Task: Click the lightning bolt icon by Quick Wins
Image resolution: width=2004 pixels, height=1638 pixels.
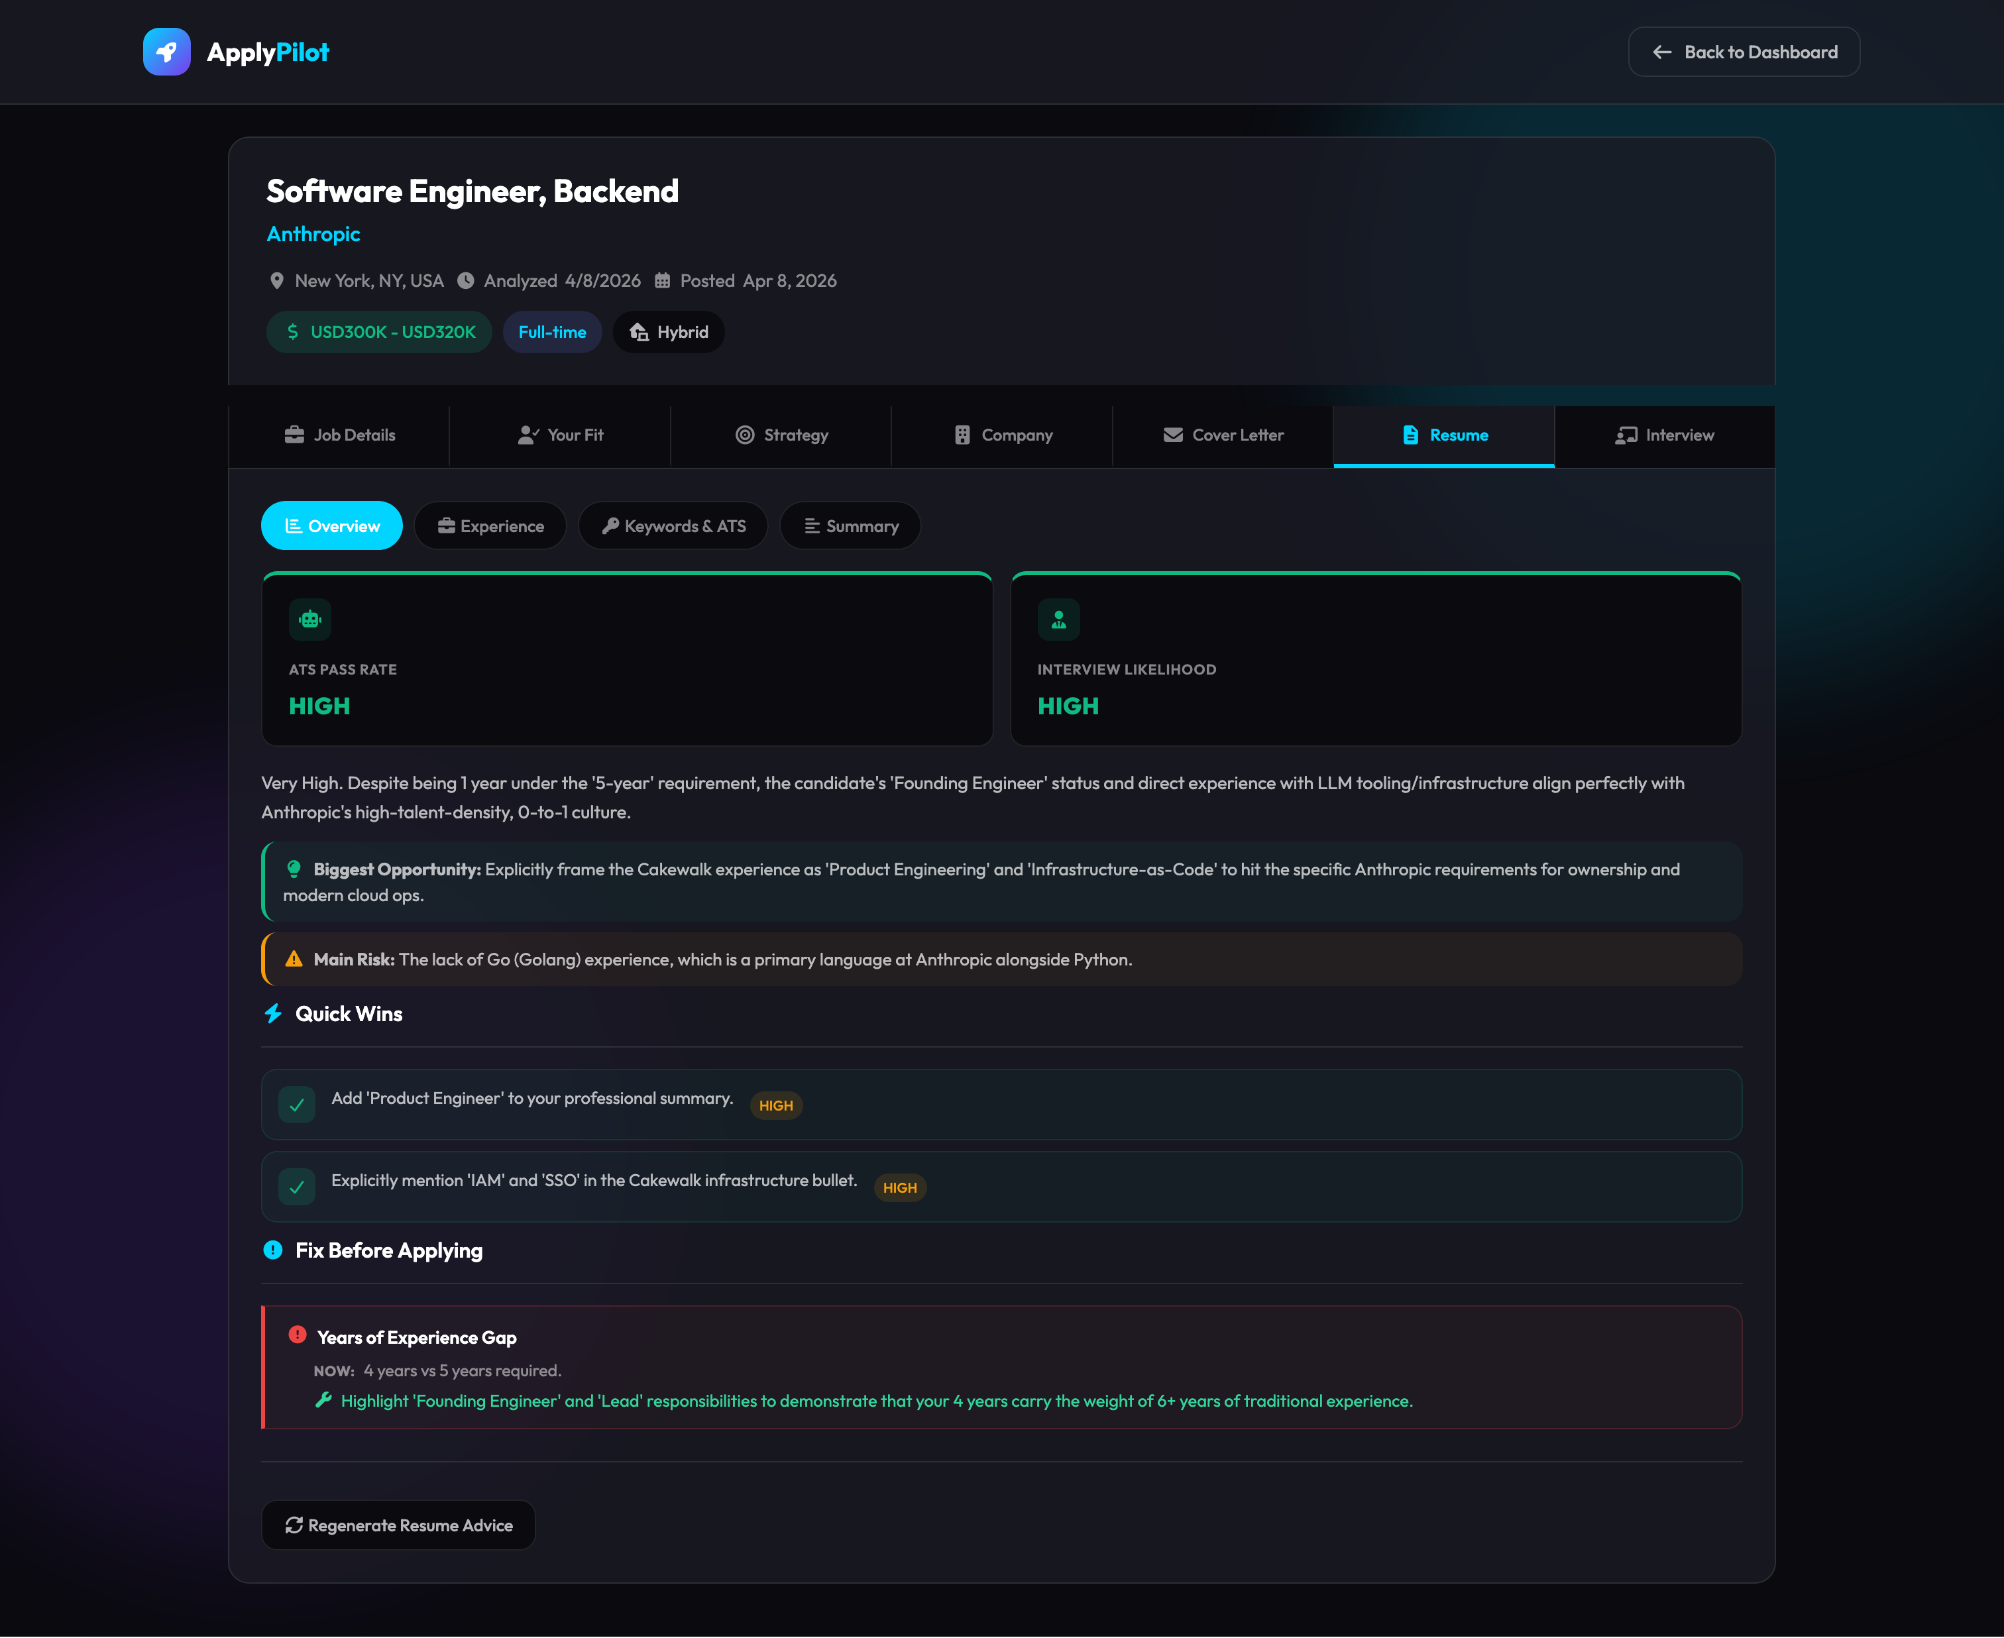Action: tap(274, 1014)
